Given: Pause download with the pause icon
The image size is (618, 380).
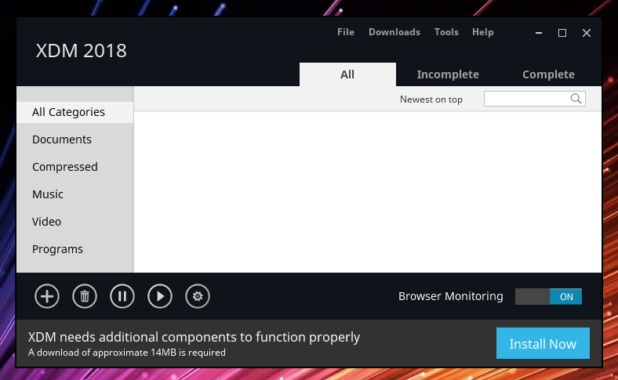Looking at the screenshot, I should tap(122, 296).
